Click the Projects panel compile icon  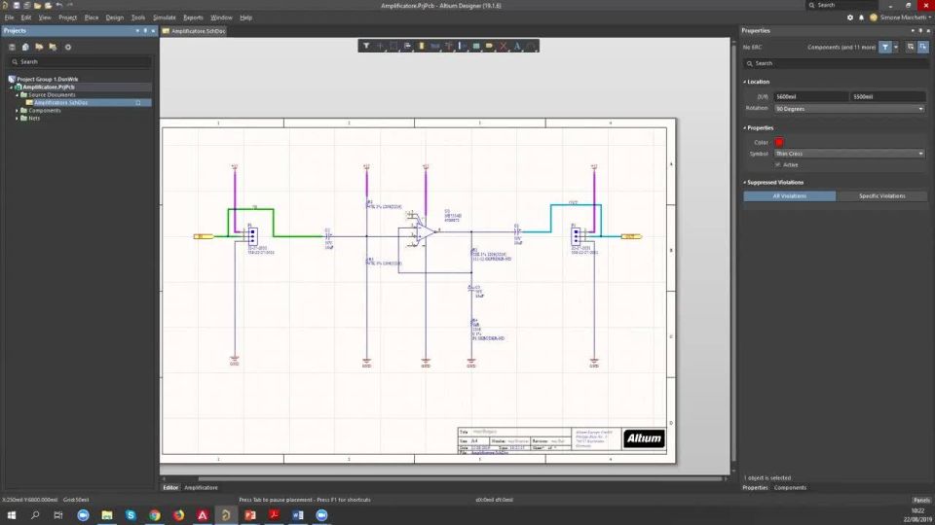tap(25, 47)
